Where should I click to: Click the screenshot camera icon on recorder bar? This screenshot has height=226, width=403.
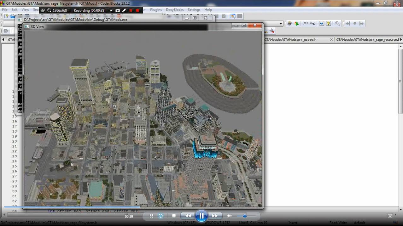click(x=118, y=10)
